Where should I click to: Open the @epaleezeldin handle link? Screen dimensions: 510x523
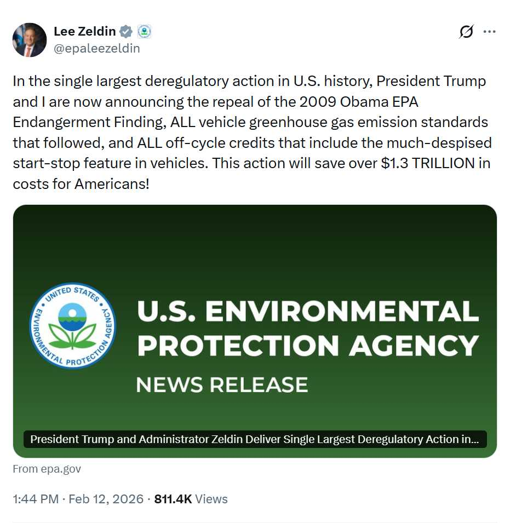click(96, 48)
